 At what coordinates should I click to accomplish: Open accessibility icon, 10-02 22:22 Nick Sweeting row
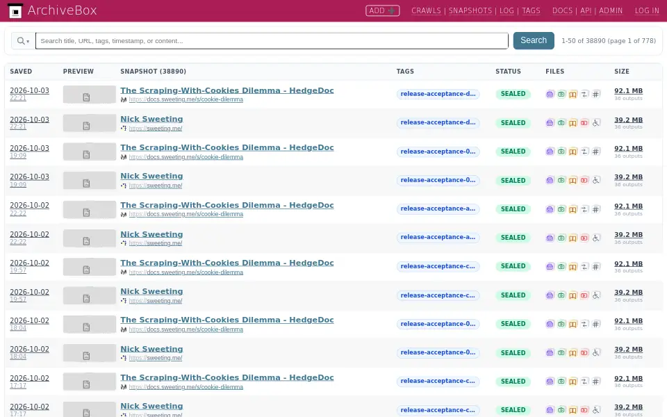[x=595, y=238]
